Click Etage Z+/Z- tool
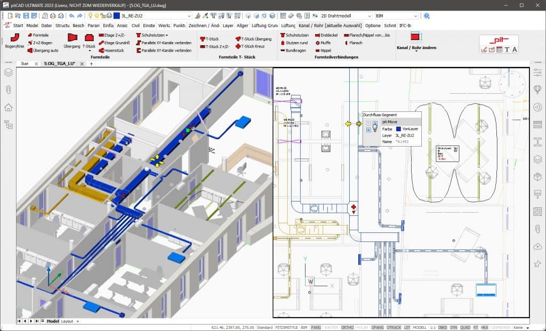Image resolution: width=546 pixels, height=331 pixels. coord(112,35)
